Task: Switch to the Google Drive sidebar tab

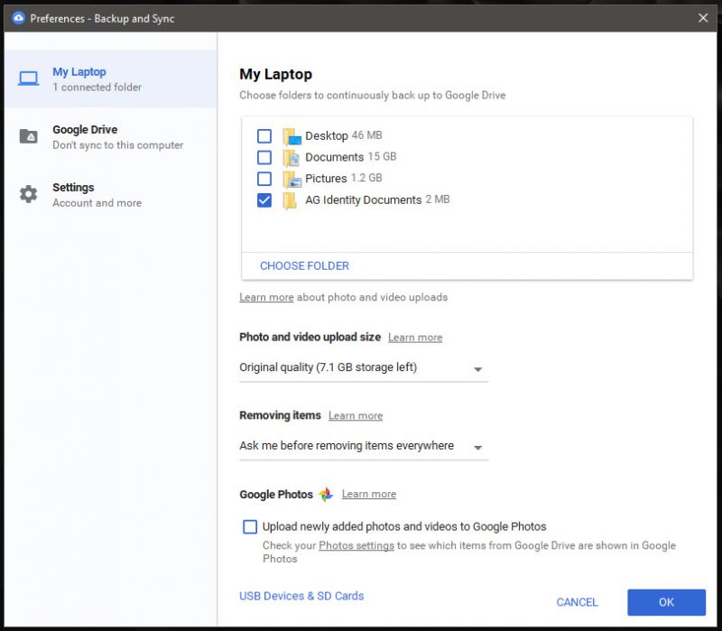Action: pos(110,137)
